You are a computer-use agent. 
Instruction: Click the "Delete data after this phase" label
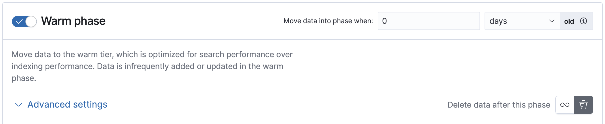499,105
